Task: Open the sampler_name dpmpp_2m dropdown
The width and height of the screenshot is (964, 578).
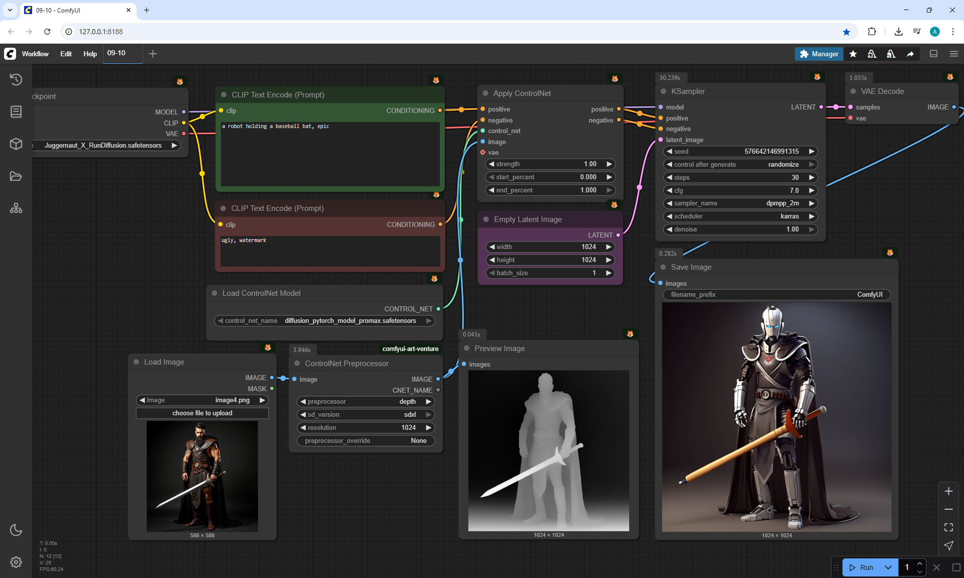Action: [740, 203]
